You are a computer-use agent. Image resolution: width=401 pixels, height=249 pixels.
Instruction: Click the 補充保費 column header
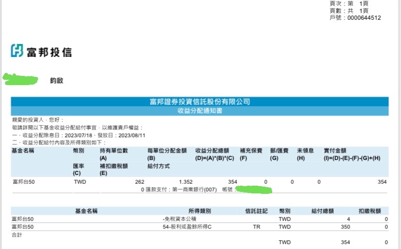(251, 151)
